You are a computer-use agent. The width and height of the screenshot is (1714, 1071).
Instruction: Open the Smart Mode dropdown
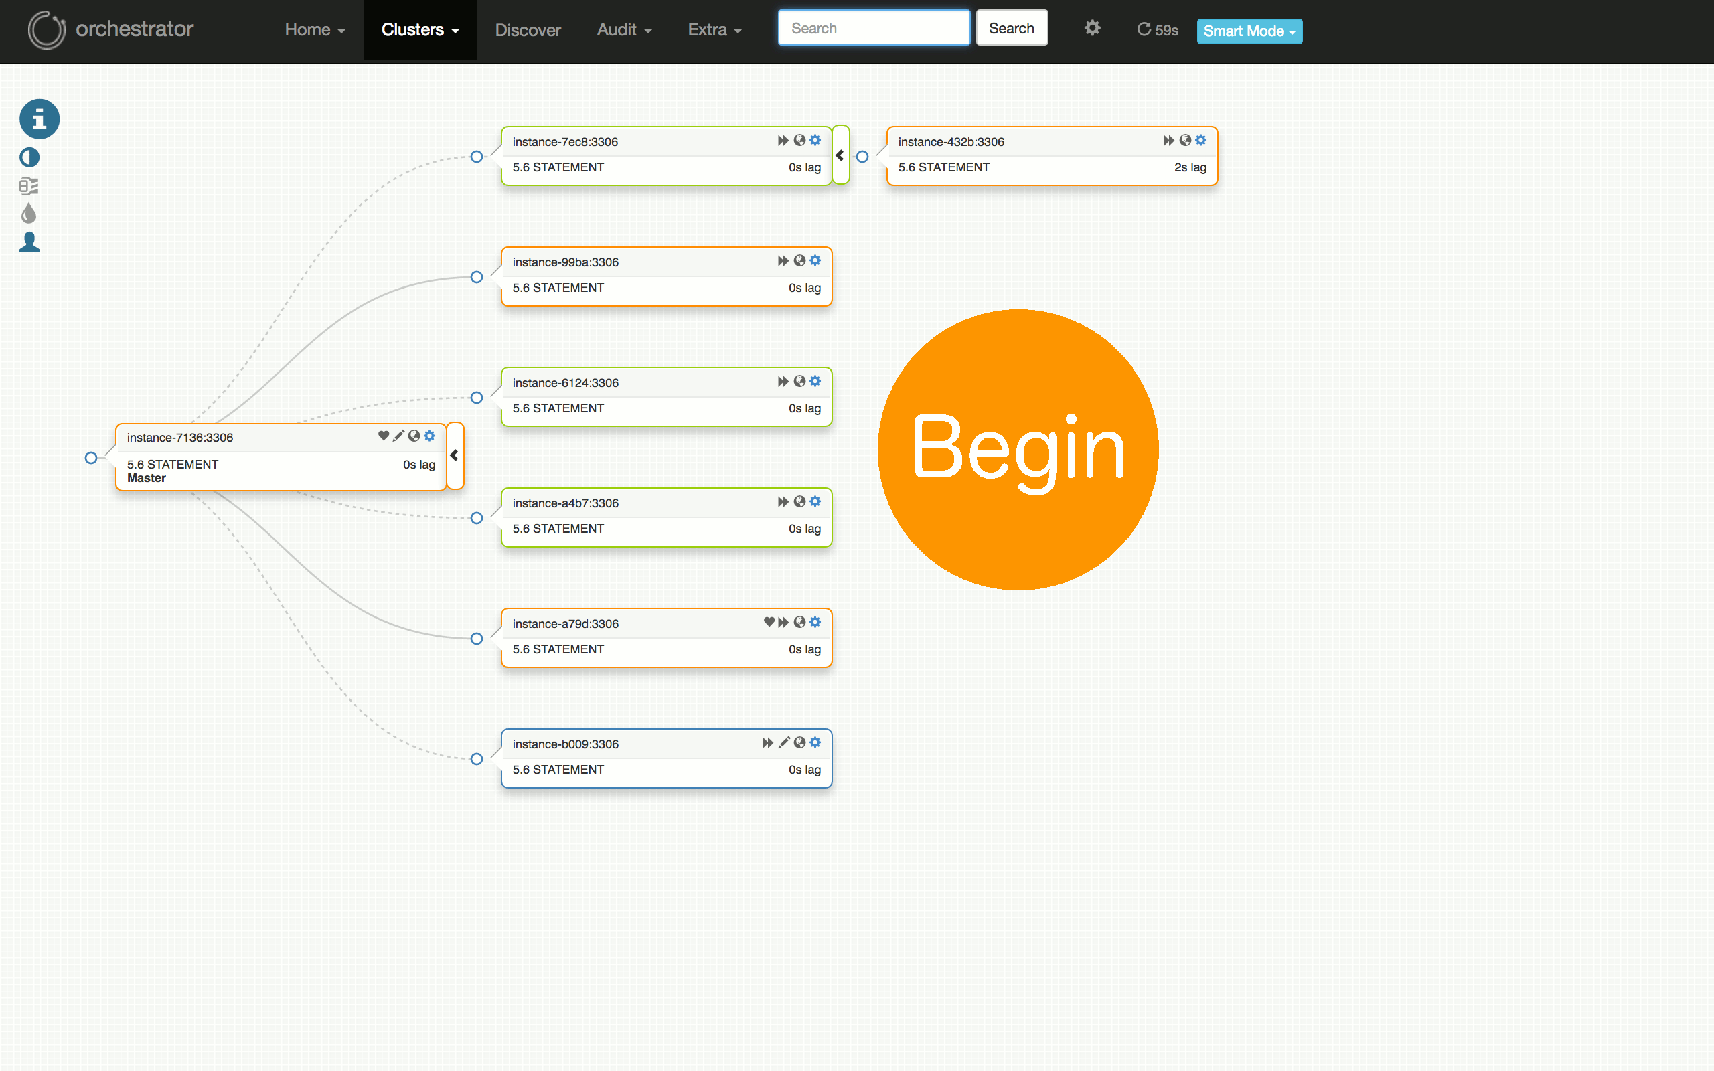pyautogui.click(x=1249, y=31)
